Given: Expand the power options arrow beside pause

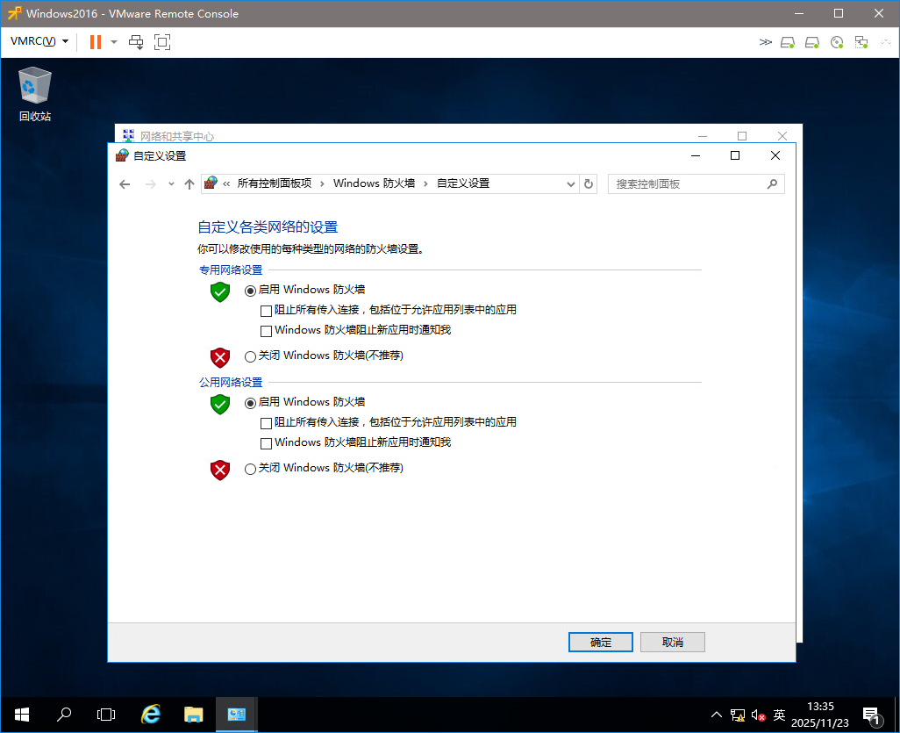Looking at the screenshot, I should coord(114,42).
